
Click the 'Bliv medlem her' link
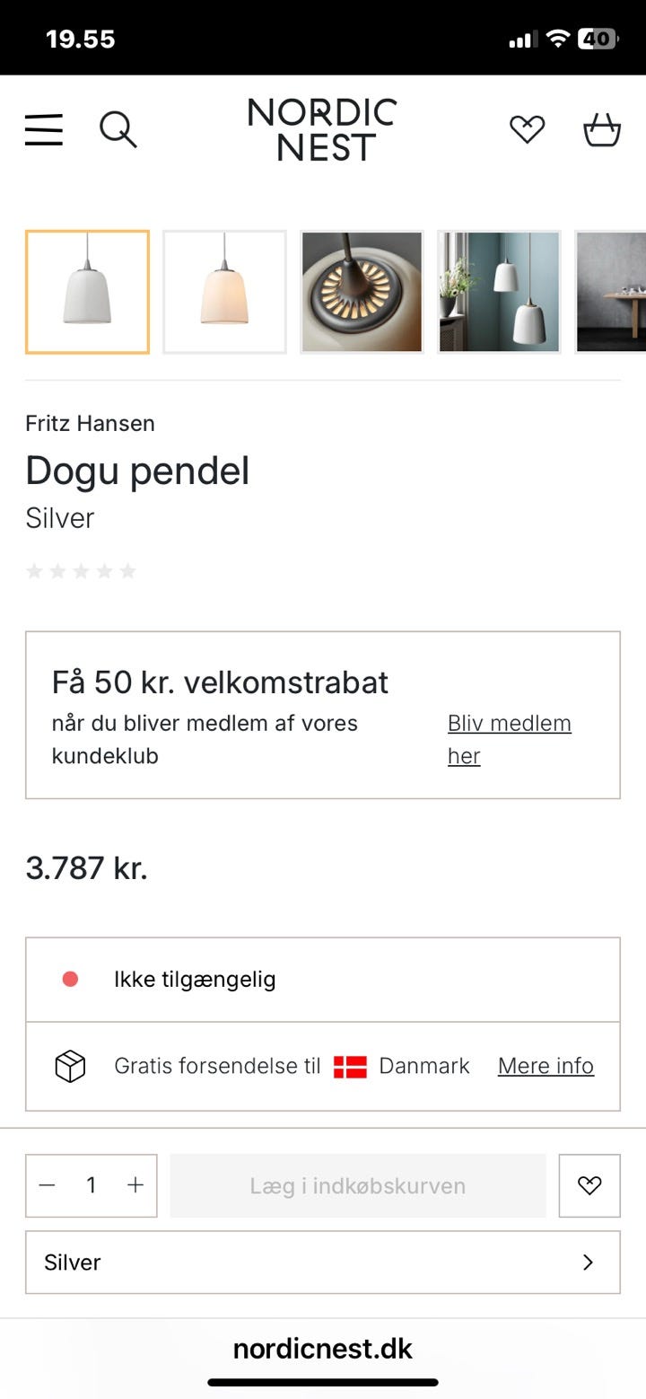509,739
